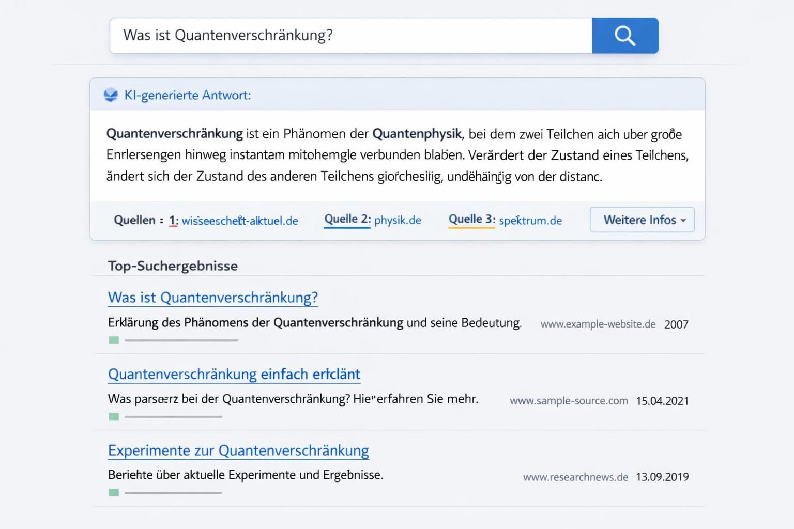Image resolution: width=794 pixels, height=529 pixels.
Task: Open the result 'Was ist Quantenverschränkung?'
Action: pyautogui.click(x=212, y=298)
